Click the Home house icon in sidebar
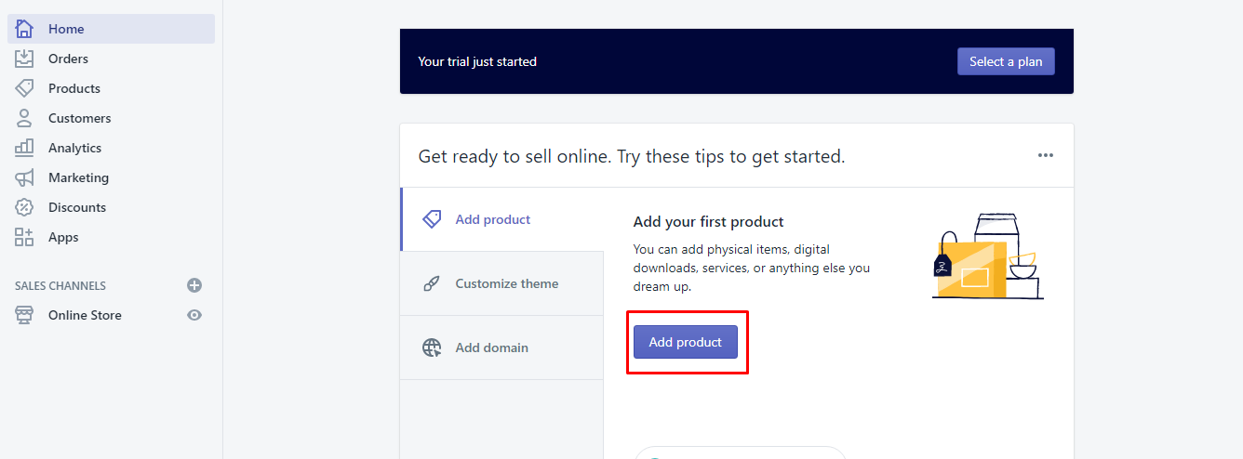The image size is (1243, 459). 24,29
